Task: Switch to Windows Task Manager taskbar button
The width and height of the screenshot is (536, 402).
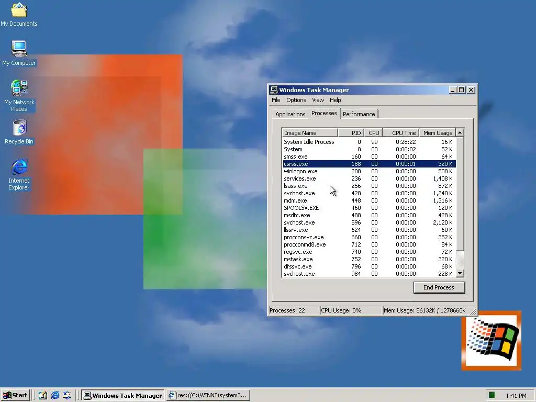Action: point(123,395)
